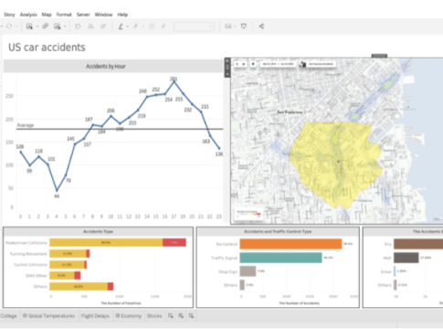This screenshot has width=443, height=329.
Task: Click the new worksheet tab icon
Action: (x=171, y=316)
